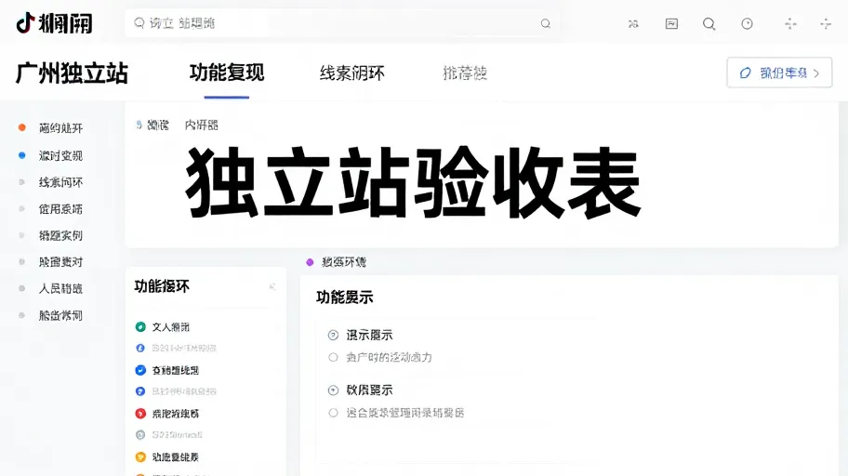Open the last sidebar item at the bottom
This screenshot has height=476, width=848.
50,315
